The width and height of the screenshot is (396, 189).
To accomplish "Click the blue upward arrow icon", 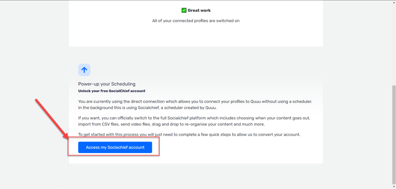I will (84, 70).
